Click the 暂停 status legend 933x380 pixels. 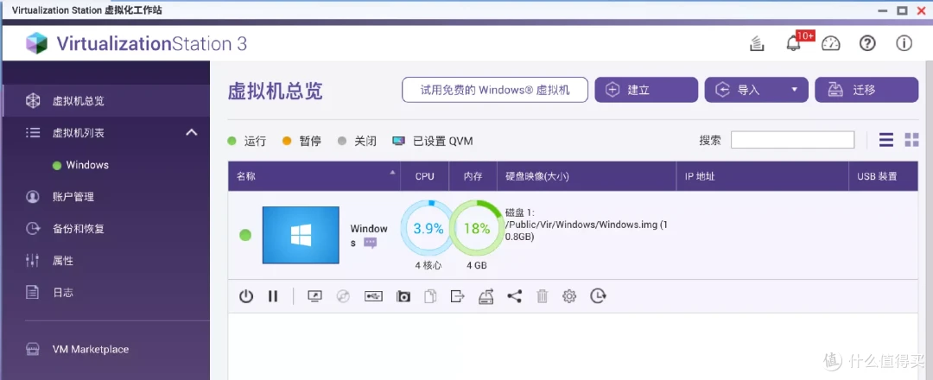(x=301, y=141)
